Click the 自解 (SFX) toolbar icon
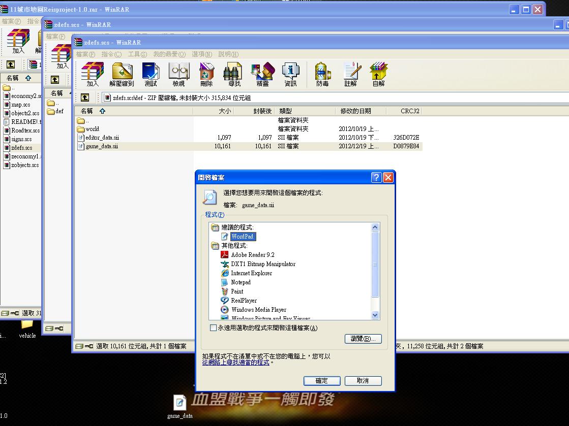569x426 pixels. pos(378,74)
